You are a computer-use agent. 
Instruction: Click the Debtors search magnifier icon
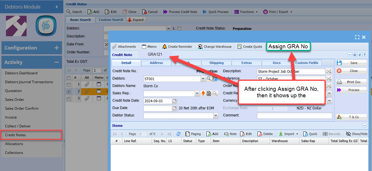[209, 79]
